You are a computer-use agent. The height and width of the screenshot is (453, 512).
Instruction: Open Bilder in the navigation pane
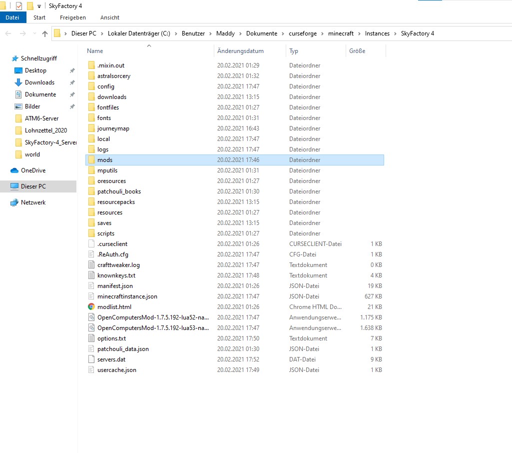coord(32,106)
